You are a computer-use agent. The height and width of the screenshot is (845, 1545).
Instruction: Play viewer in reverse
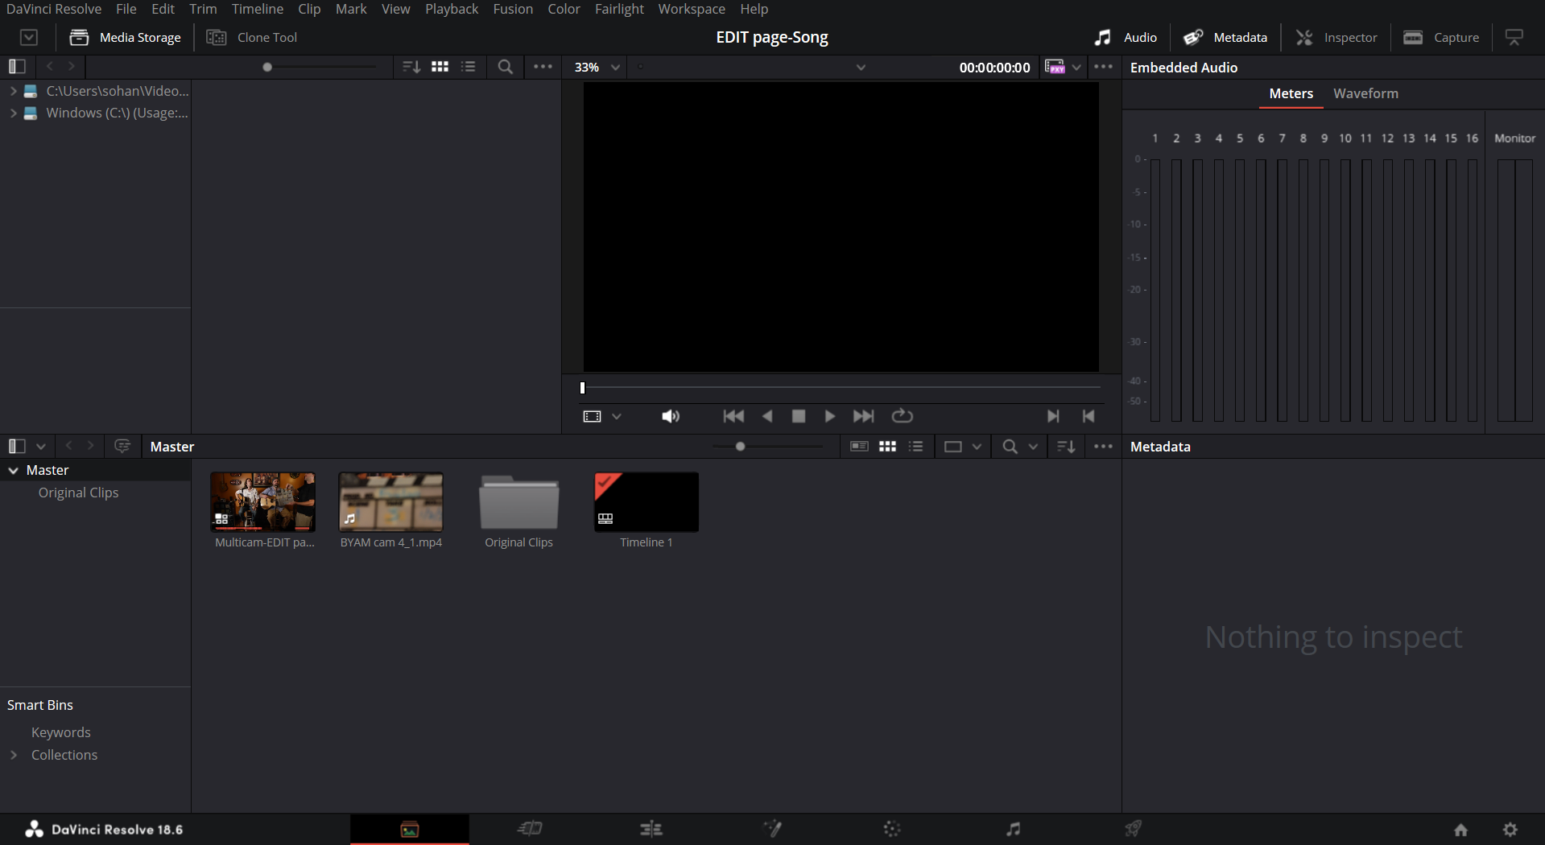pos(767,416)
